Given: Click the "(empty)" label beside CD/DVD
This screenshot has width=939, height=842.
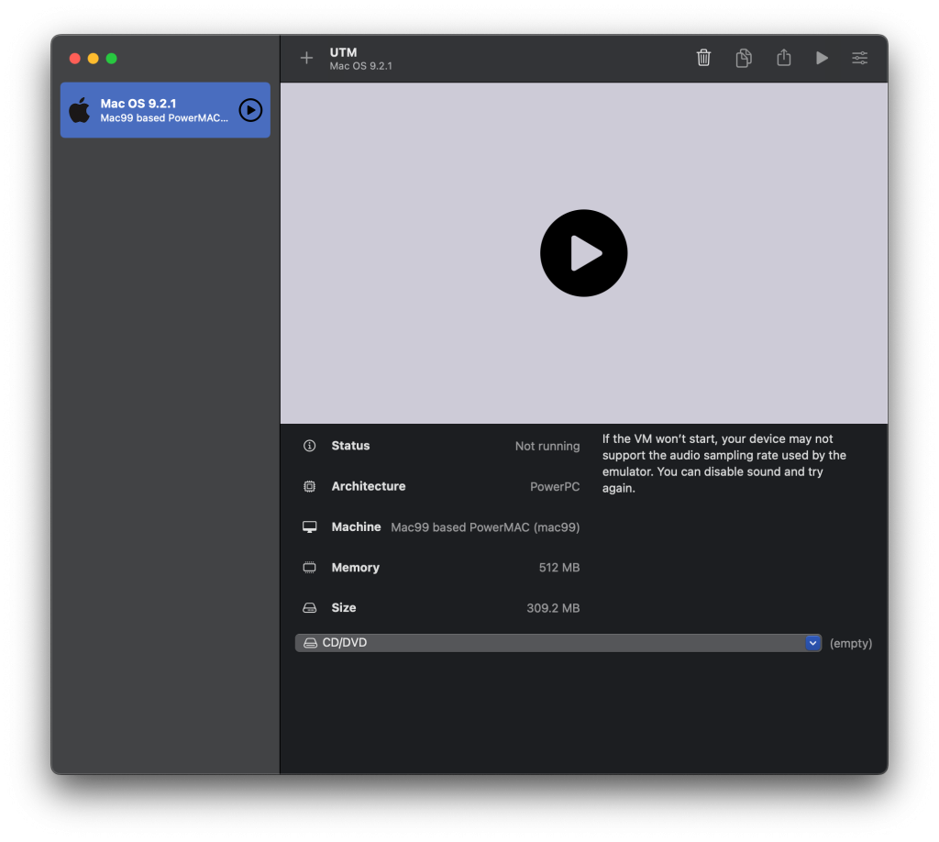Looking at the screenshot, I should coord(850,643).
